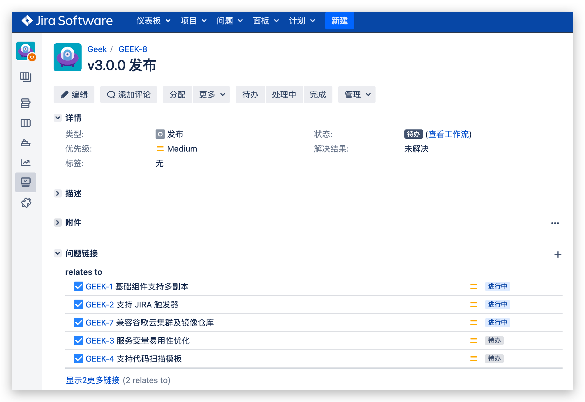The width and height of the screenshot is (585, 402).
Task: Expand the 附件 section
Action: click(x=58, y=223)
